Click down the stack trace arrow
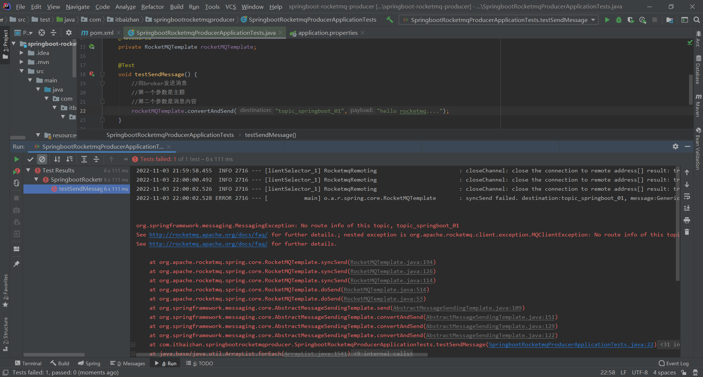703x377 pixels. (x=687, y=184)
